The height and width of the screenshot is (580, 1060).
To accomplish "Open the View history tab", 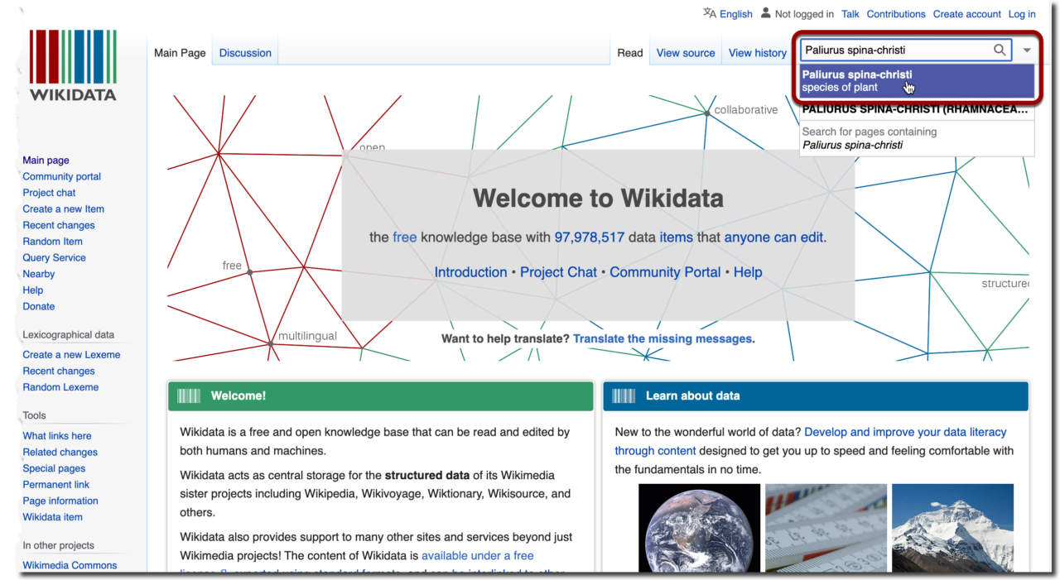I will [x=757, y=52].
